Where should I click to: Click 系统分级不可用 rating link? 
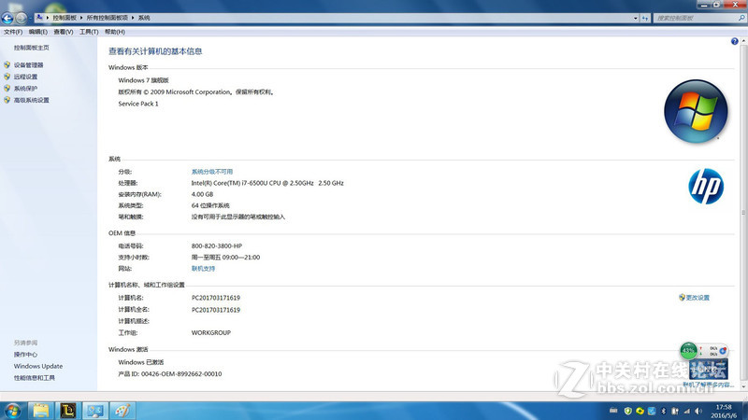[x=212, y=172]
